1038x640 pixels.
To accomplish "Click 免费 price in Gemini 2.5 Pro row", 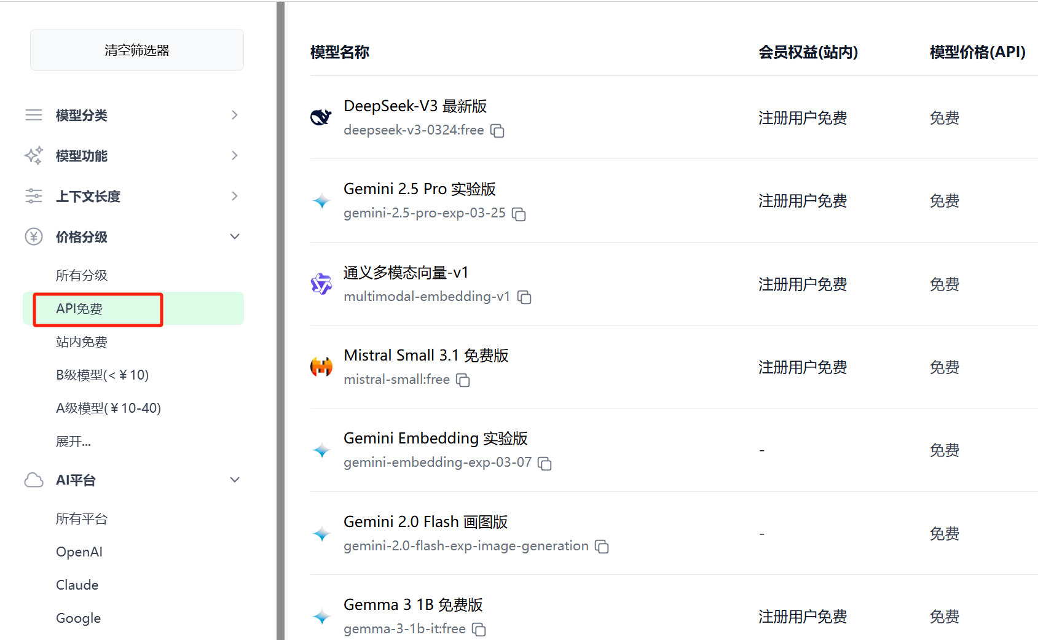I will coord(945,201).
